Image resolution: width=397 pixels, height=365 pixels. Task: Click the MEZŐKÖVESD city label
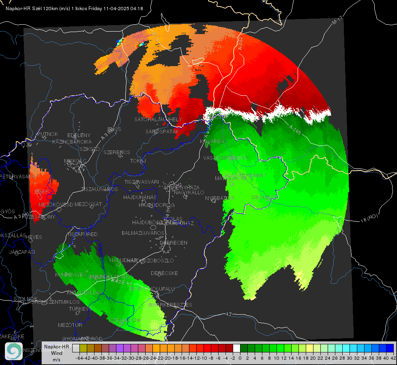pyautogui.click(x=56, y=204)
